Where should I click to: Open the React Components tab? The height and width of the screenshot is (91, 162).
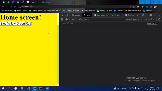pyautogui.click(x=101, y=15)
